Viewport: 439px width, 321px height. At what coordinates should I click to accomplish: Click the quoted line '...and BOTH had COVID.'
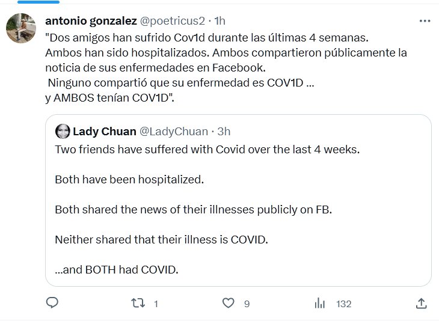tap(117, 269)
